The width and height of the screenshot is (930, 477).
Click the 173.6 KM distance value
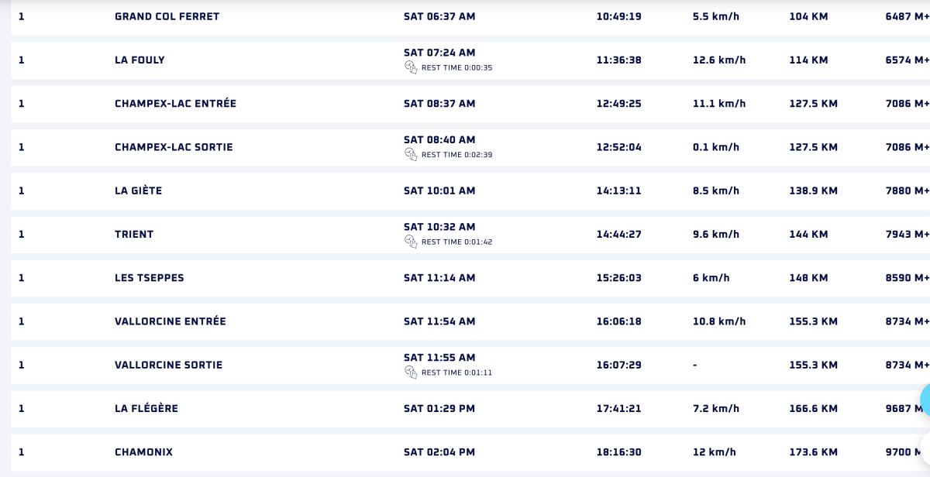click(813, 452)
